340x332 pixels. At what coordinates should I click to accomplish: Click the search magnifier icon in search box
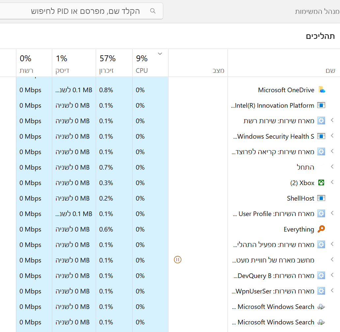click(x=153, y=11)
